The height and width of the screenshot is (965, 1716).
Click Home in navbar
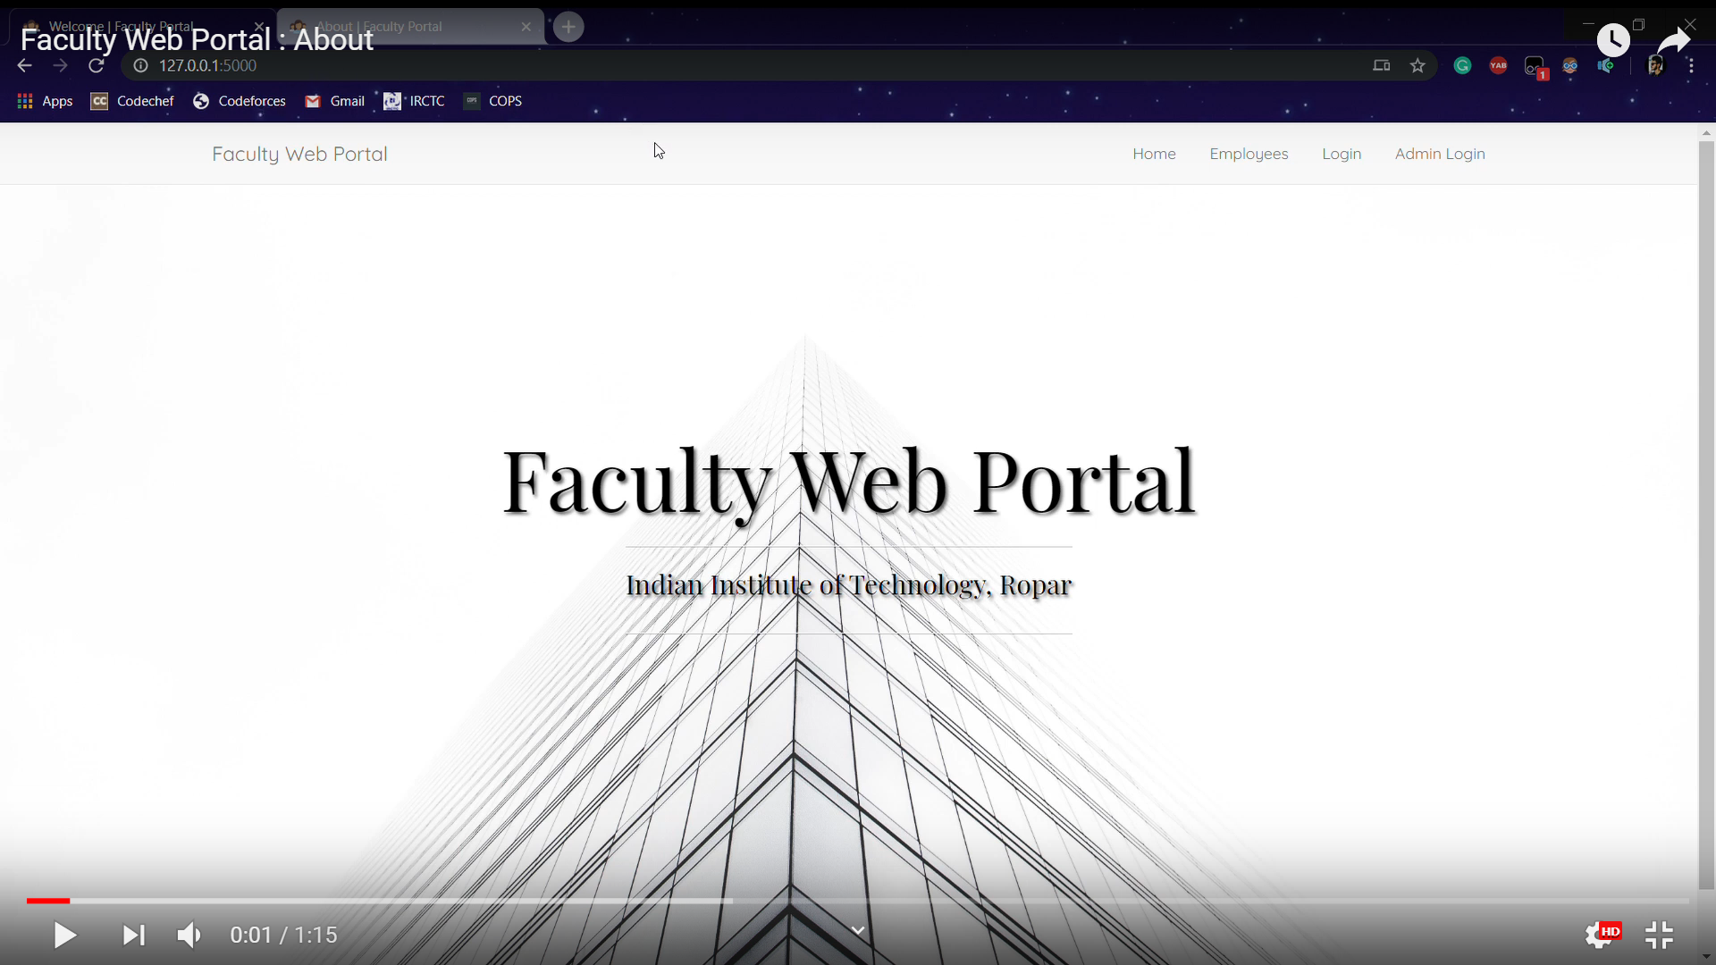tap(1154, 154)
